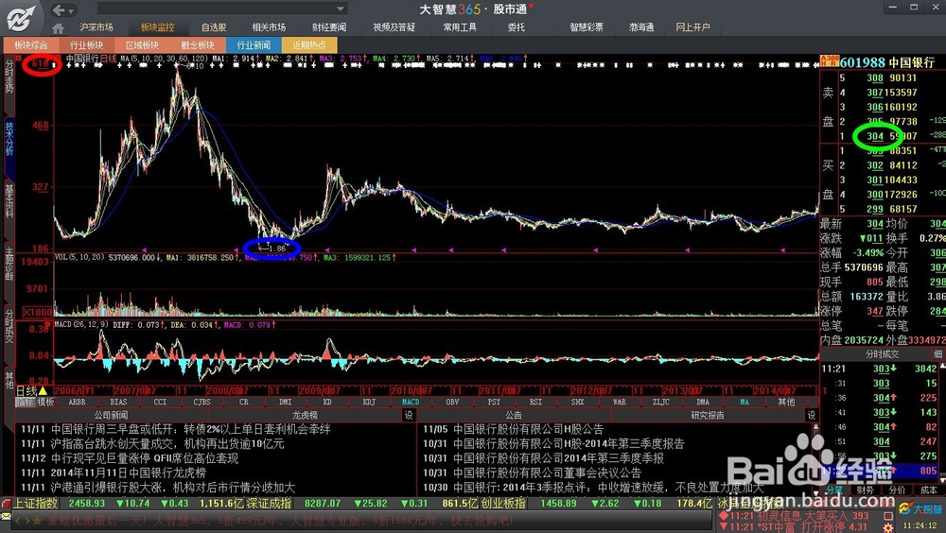
Task: Open the 网上开户 menu
Action: tap(692, 27)
